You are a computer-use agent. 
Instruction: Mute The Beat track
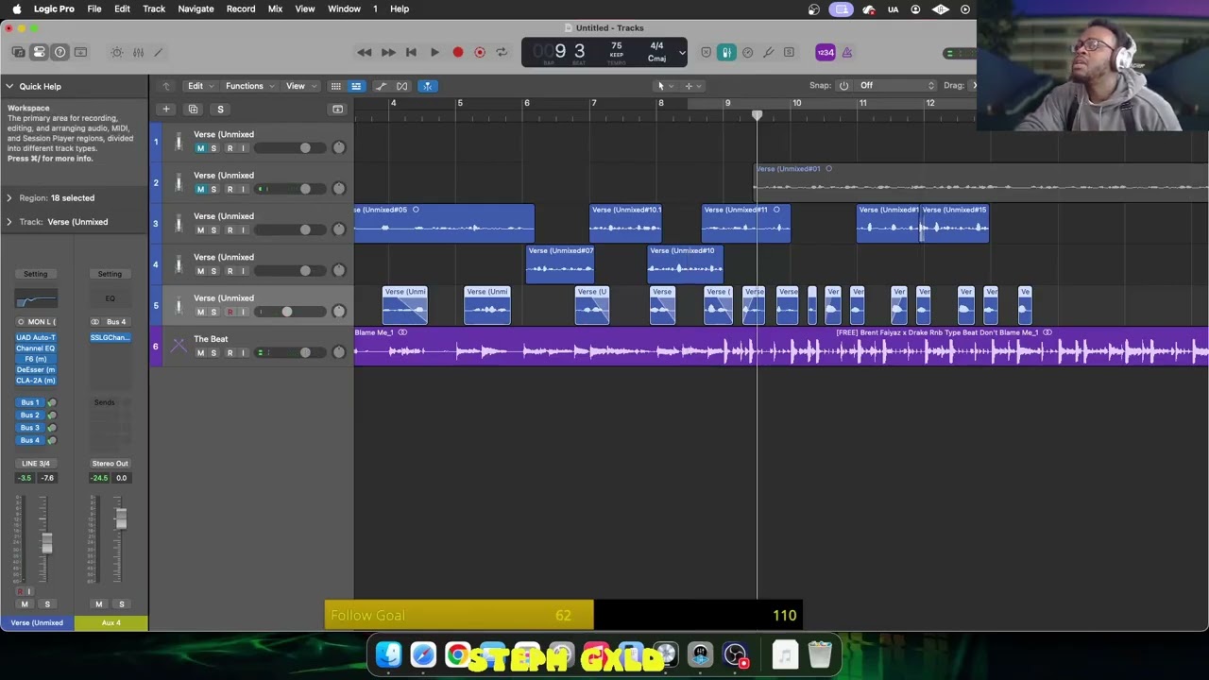point(200,353)
